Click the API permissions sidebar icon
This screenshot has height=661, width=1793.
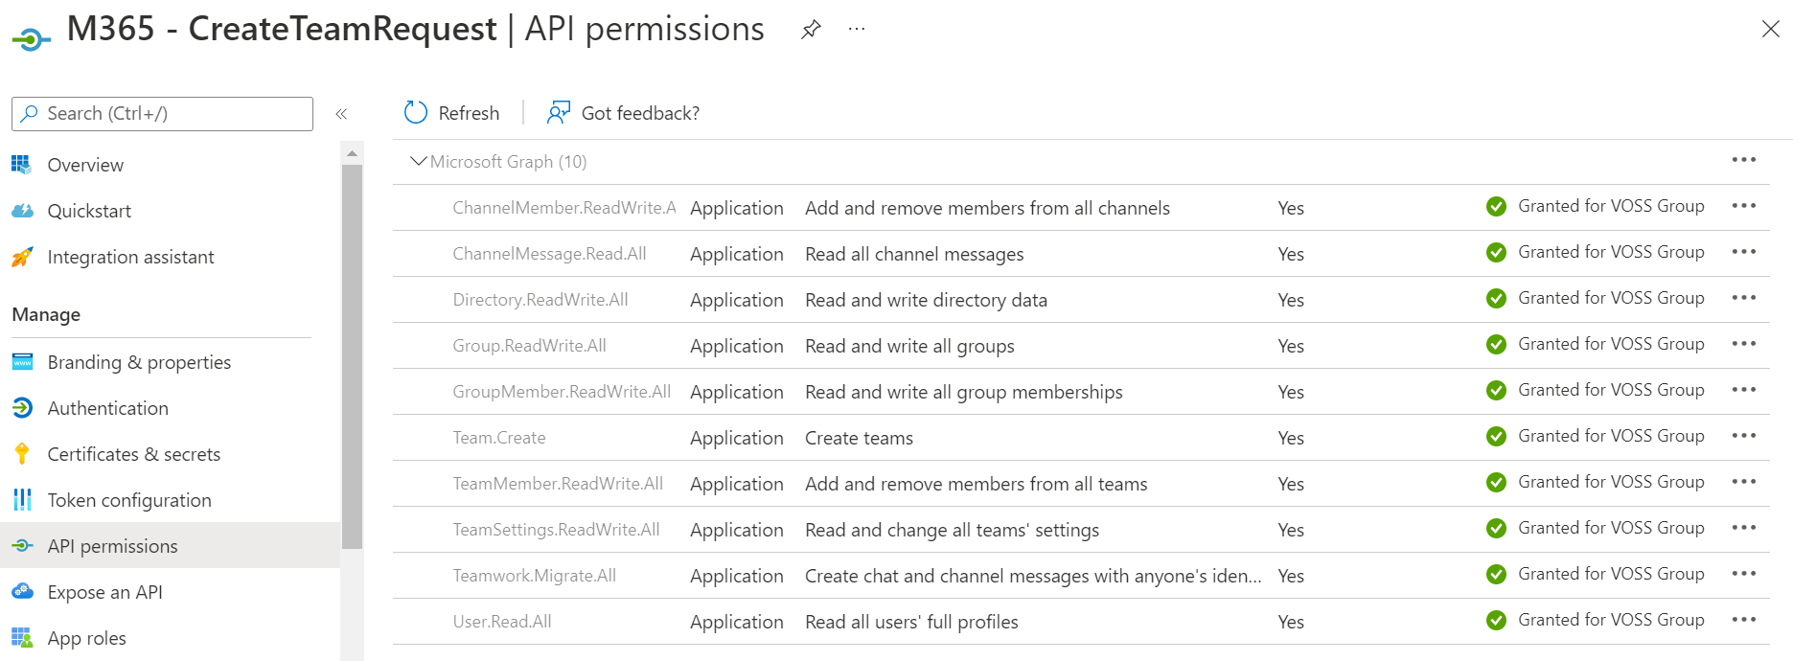[x=23, y=546]
